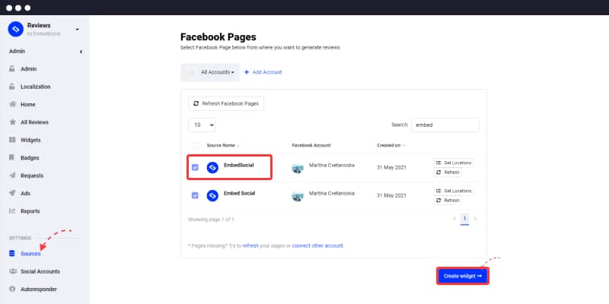Open the Reviews product switcher dropdown arrow
Viewport: 609px width, 304px height.
77,30
